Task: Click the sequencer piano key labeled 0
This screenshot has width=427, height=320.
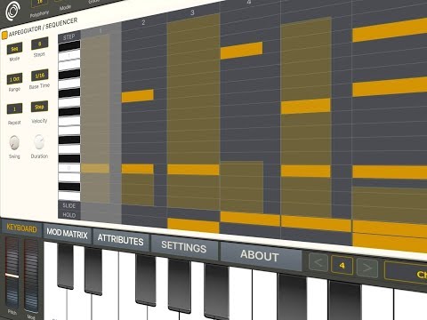Action: click(69, 168)
